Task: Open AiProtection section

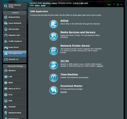Action: (15, 29)
